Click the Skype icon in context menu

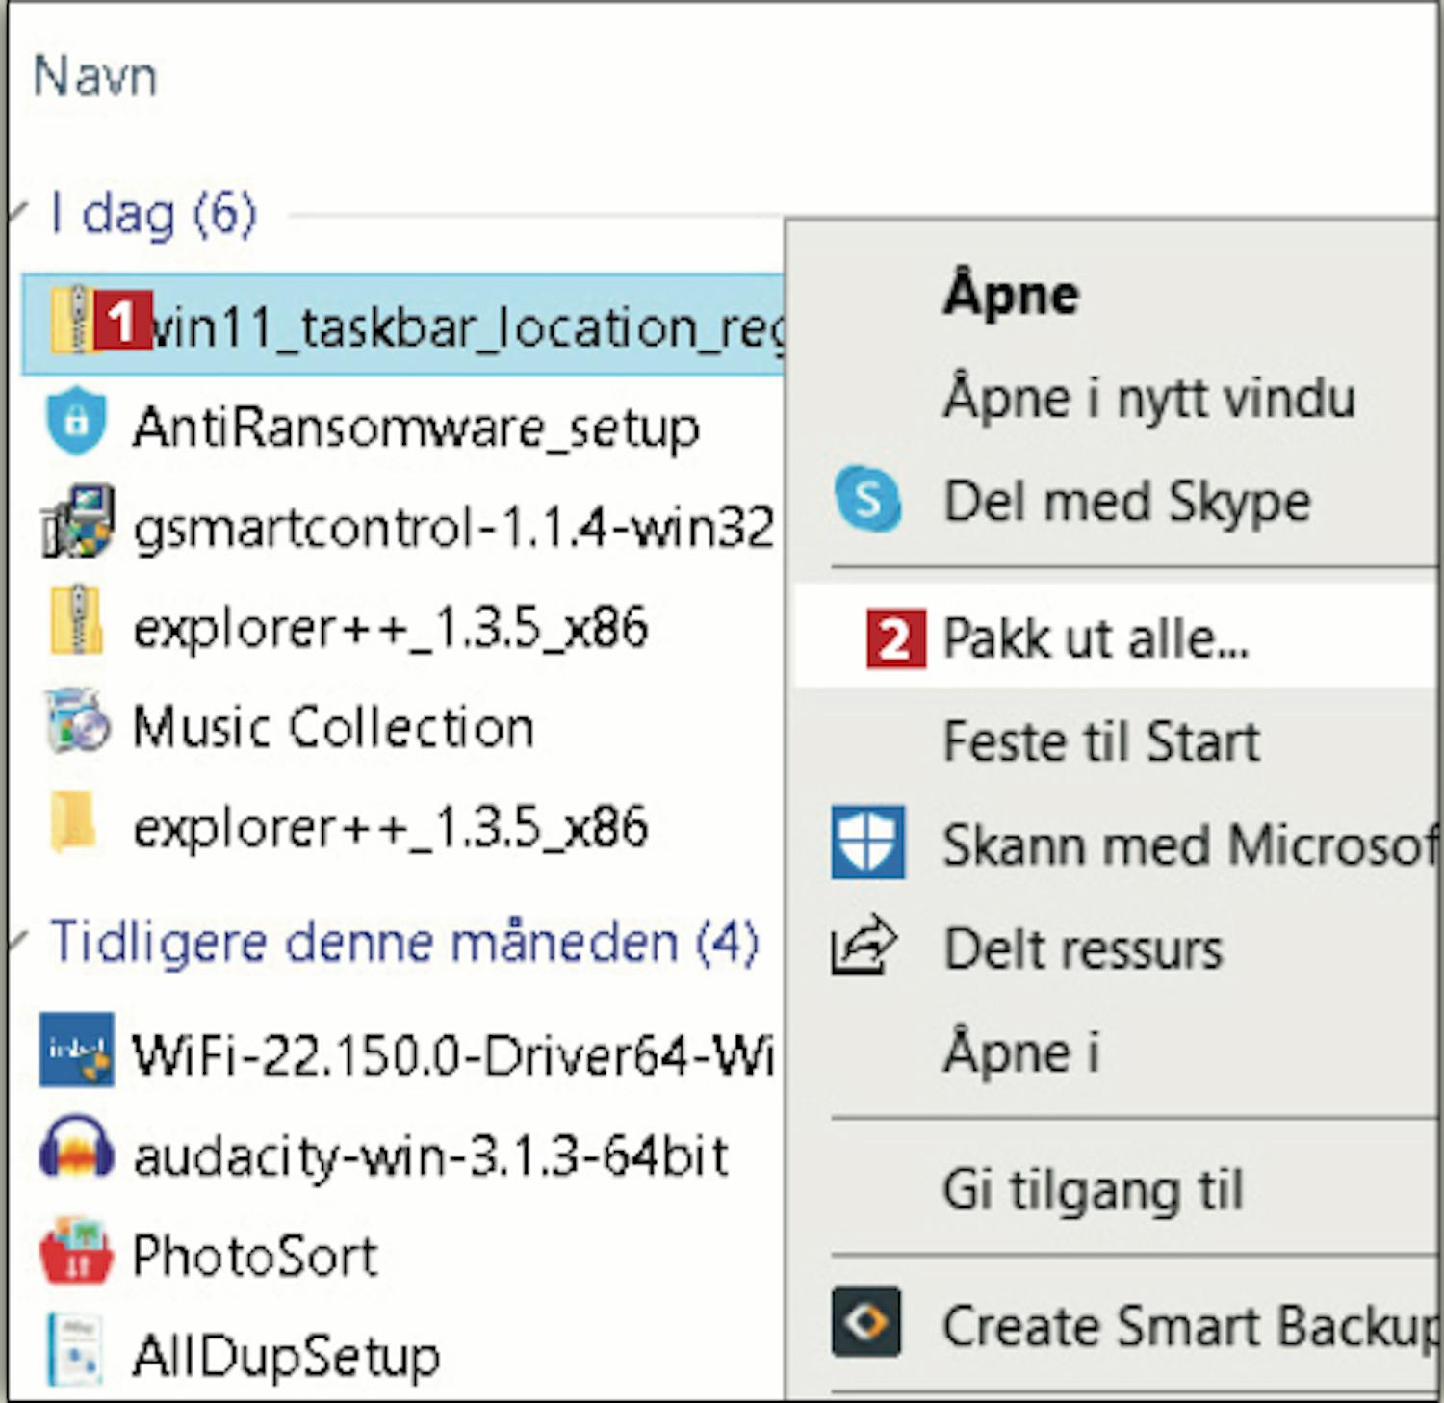point(867,500)
